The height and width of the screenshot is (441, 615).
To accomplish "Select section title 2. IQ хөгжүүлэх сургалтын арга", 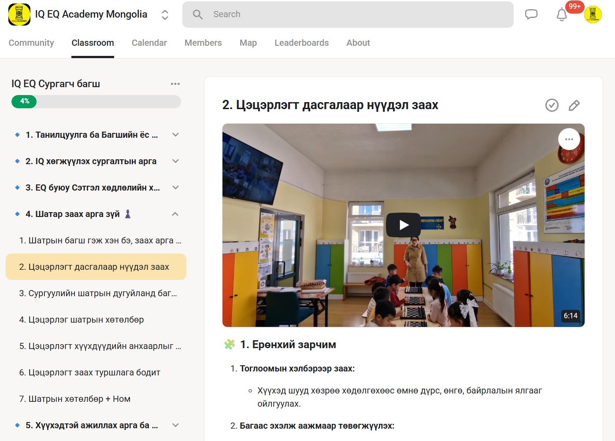I will 91,161.
